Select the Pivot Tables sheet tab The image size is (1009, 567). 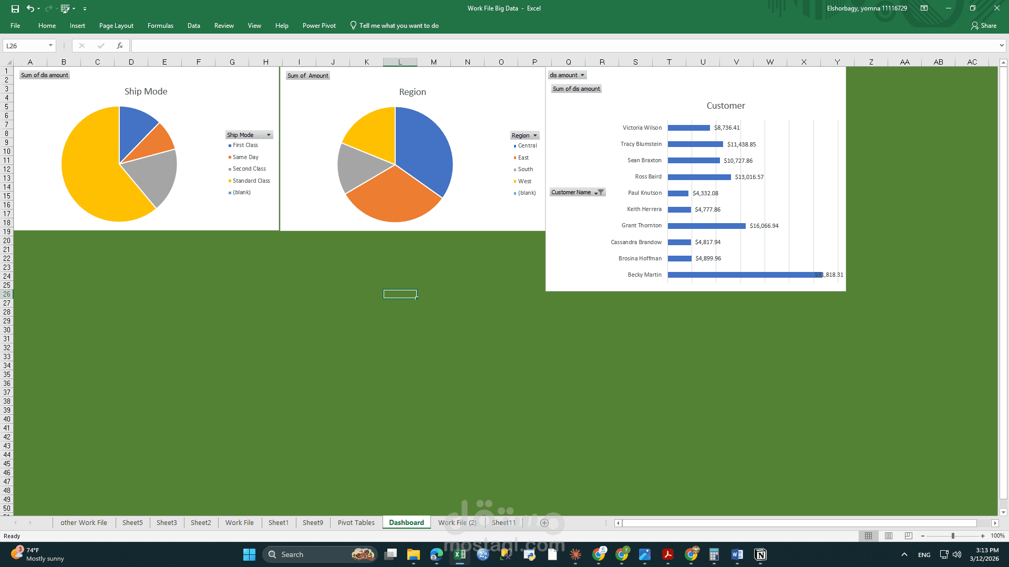[355, 522]
